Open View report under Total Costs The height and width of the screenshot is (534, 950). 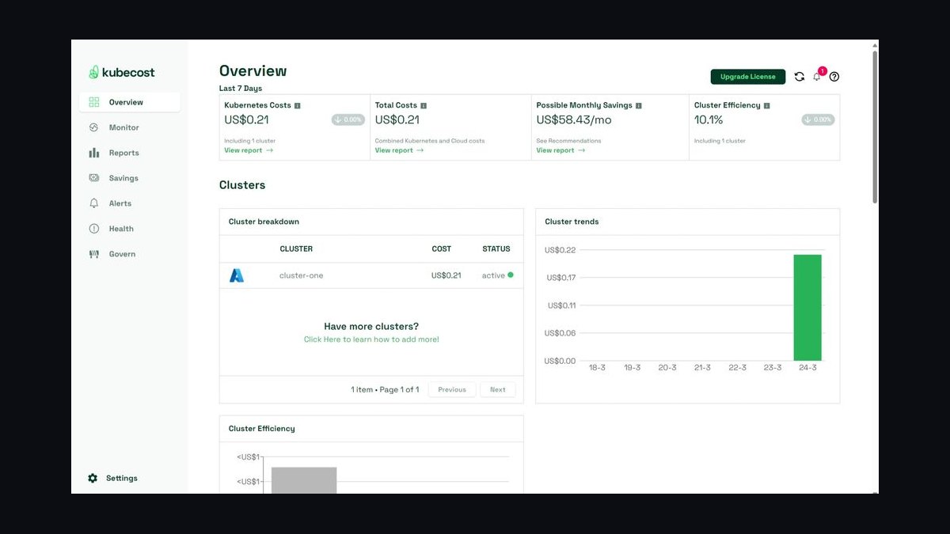pyautogui.click(x=399, y=150)
